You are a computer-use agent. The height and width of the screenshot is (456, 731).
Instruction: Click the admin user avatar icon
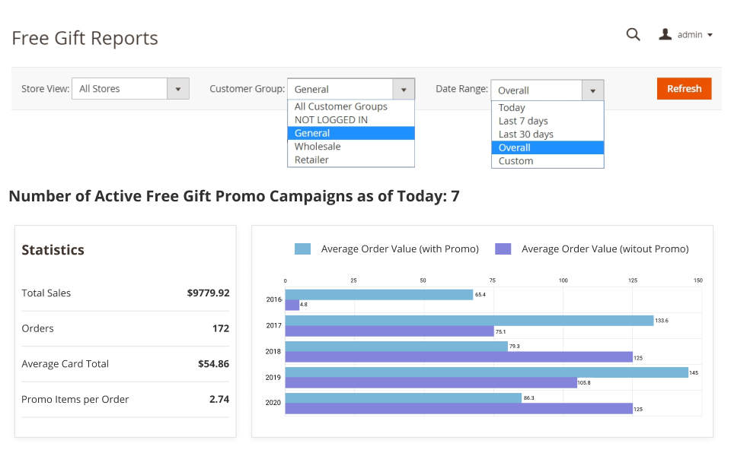(x=666, y=34)
